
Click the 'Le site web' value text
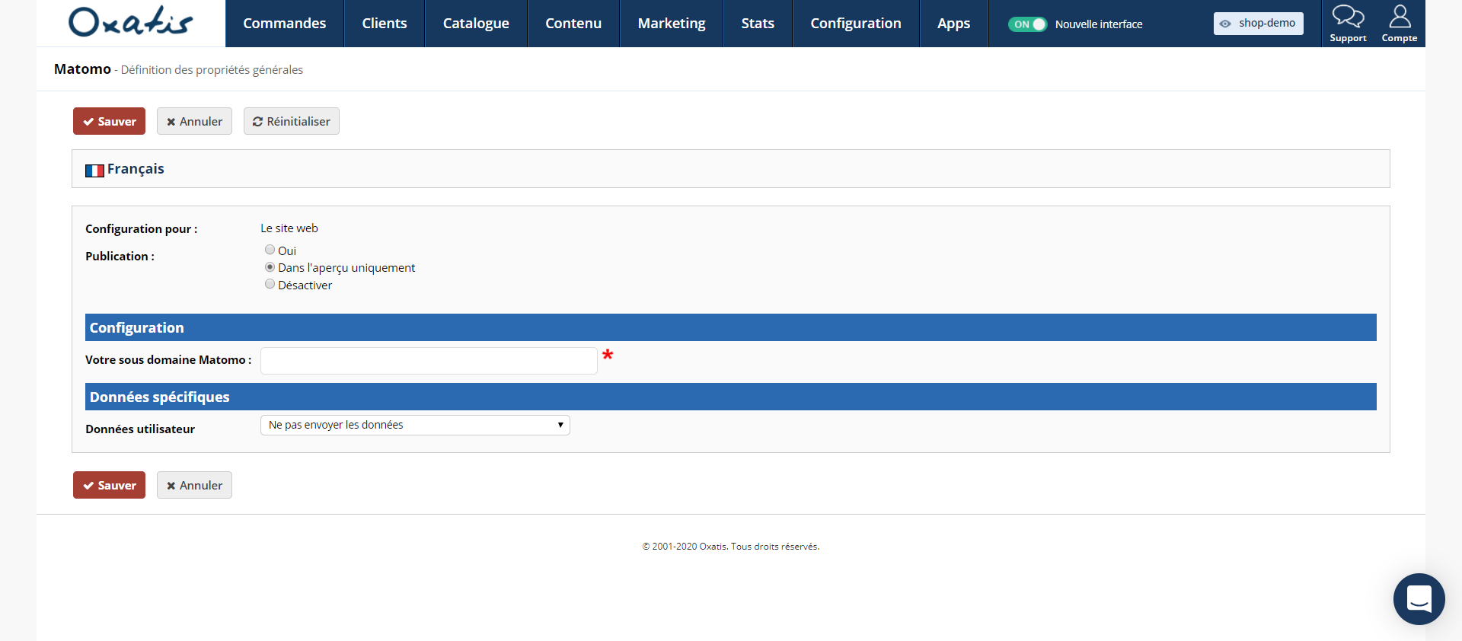coord(289,228)
